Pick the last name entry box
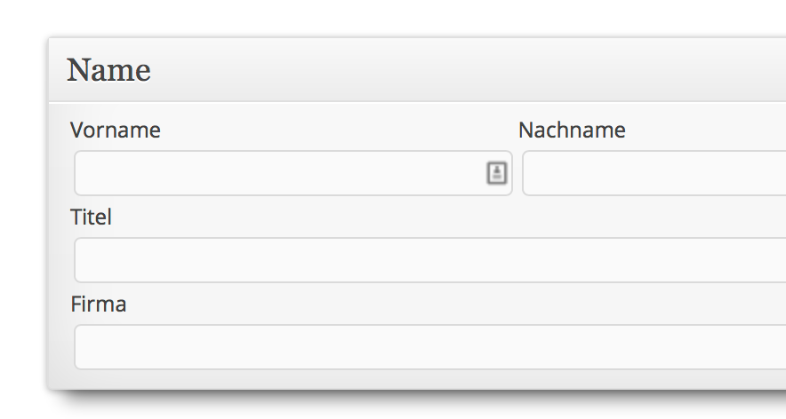The width and height of the screenshot is (786, 419). tap(654, 173)
